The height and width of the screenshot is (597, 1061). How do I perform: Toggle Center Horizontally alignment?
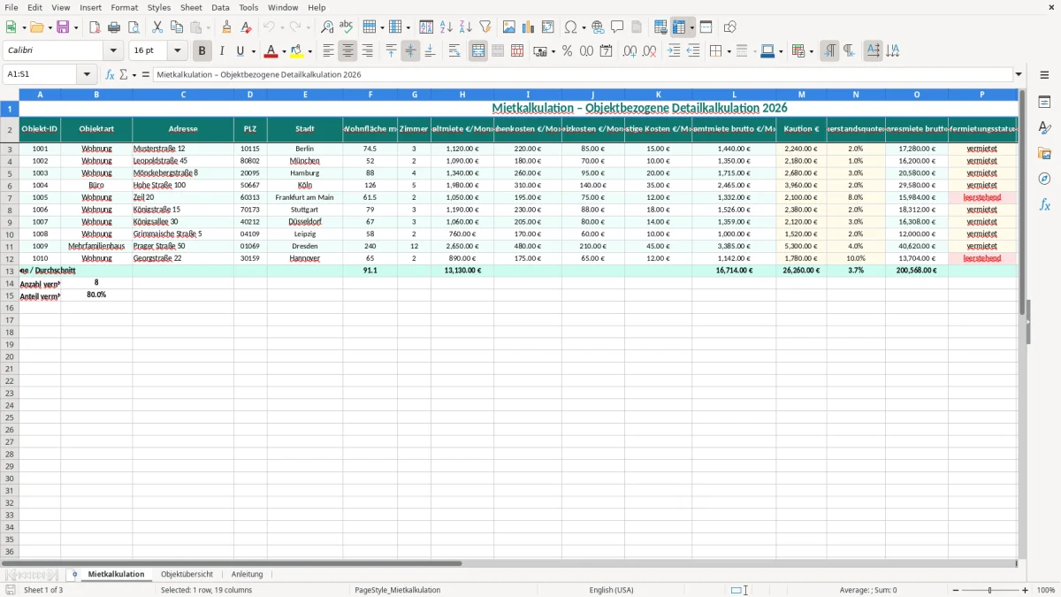point(348,51)
